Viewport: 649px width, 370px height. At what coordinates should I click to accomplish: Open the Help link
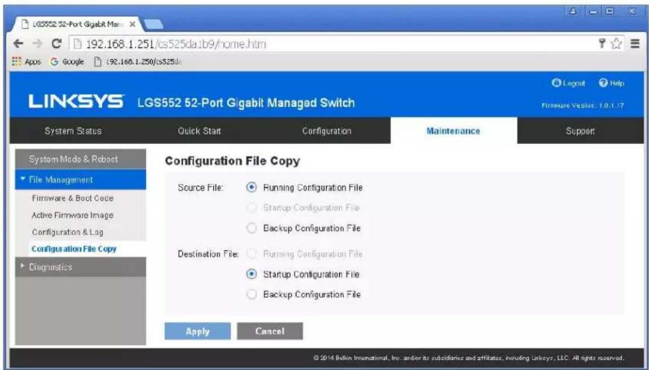pos(611,84)
